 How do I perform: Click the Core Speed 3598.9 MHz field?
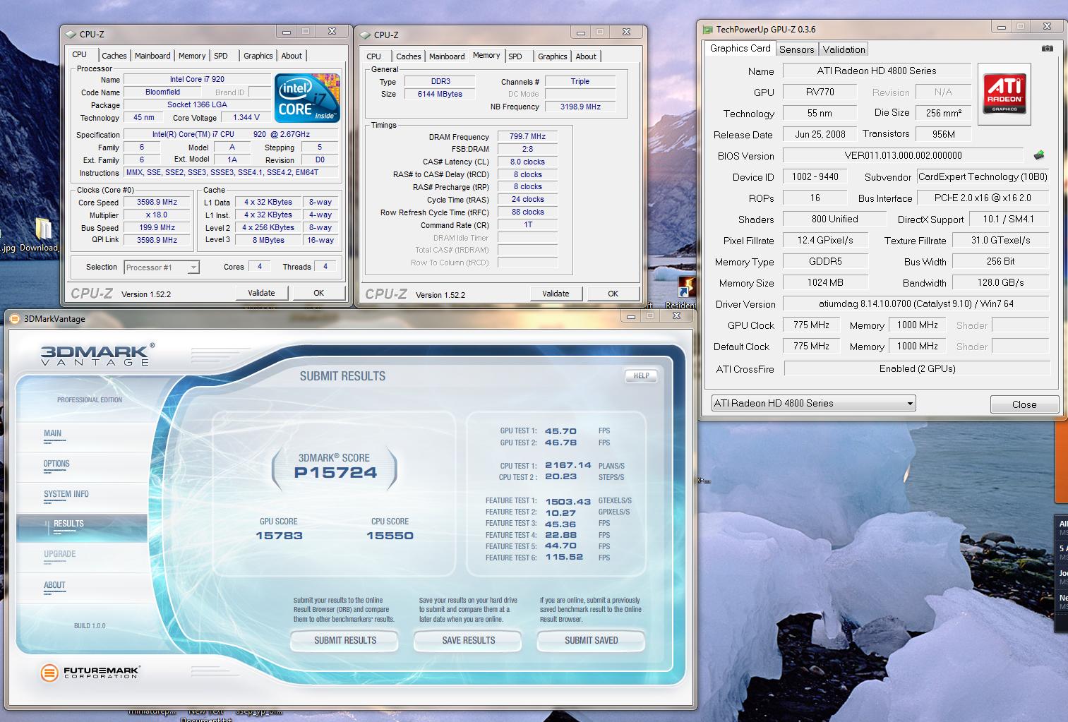(x=157, y=202)
